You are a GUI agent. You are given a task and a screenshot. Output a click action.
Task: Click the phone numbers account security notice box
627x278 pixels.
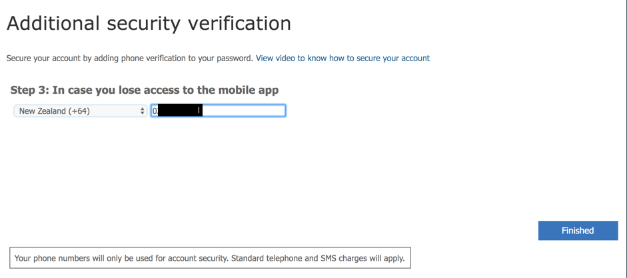[x=210, y=258]
